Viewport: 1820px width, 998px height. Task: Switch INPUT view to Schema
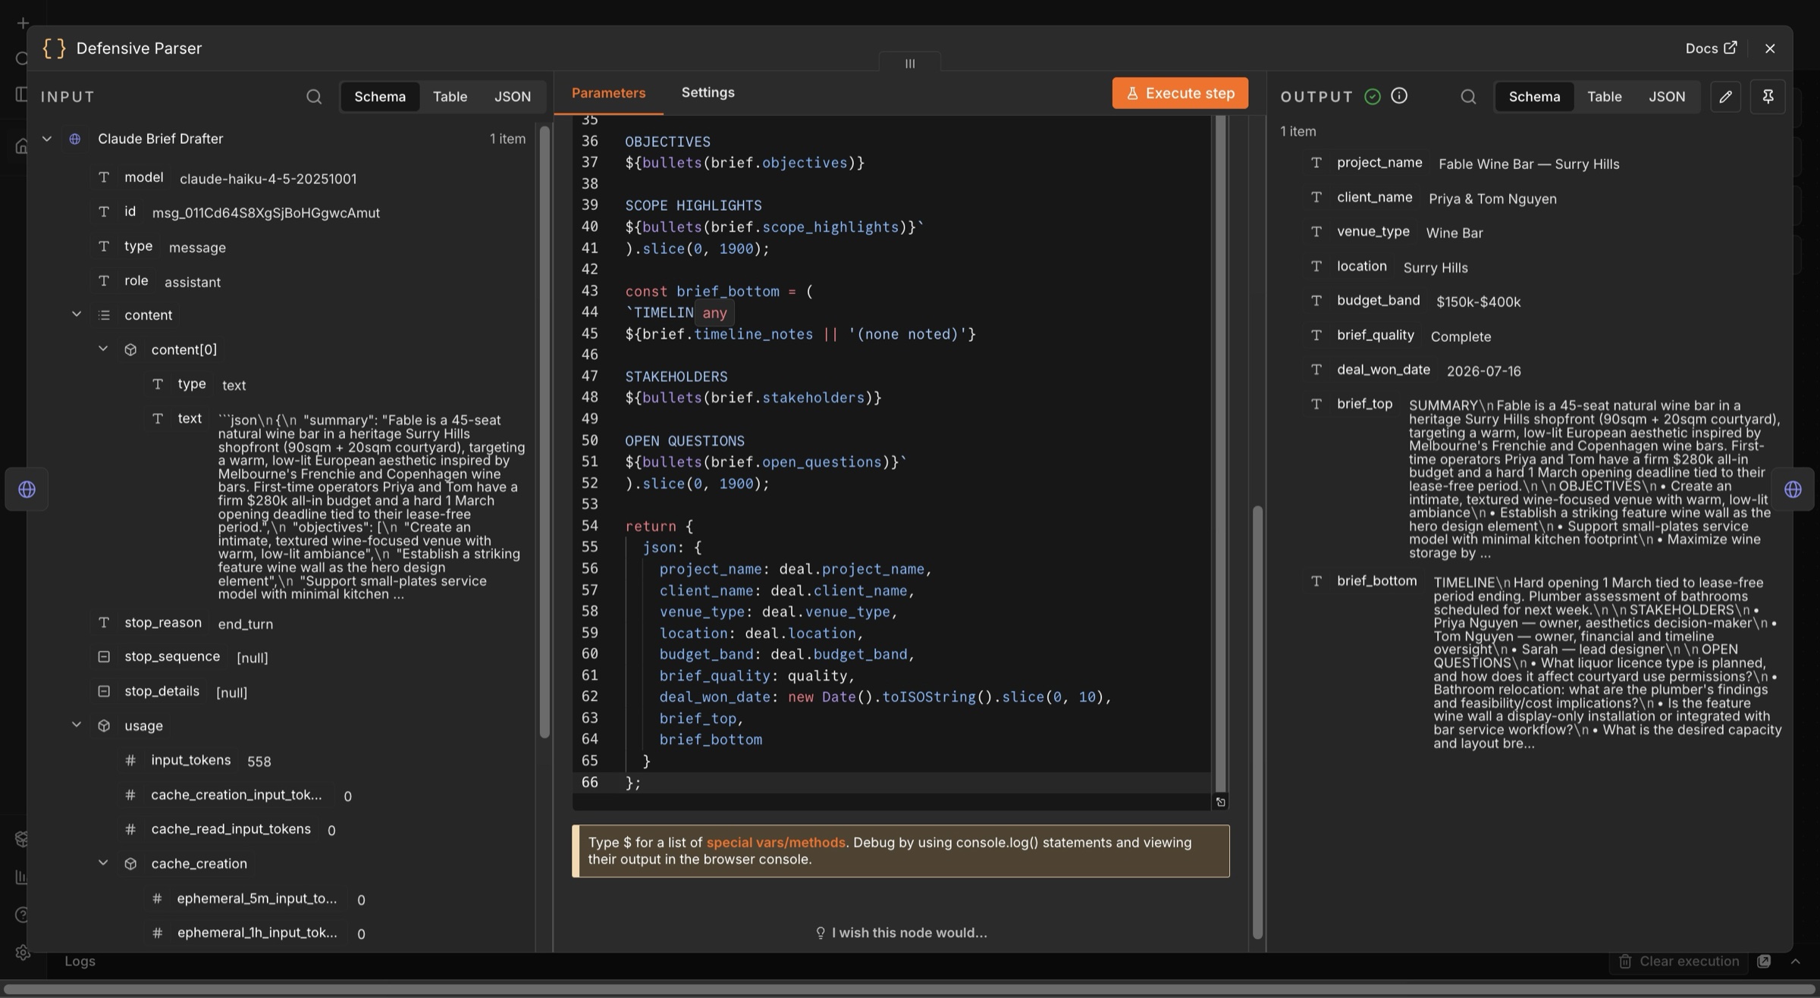pyautogui.click(x=380, y=97)
